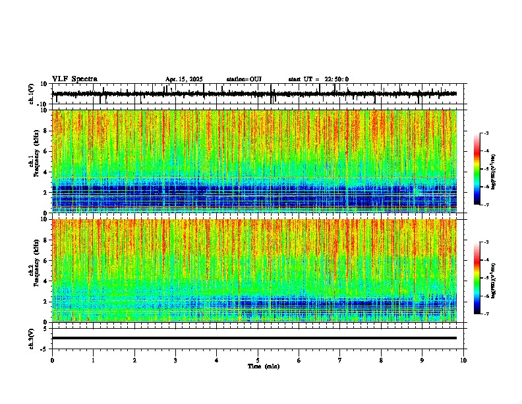The image size is (522, 404).
Task: Click the "10" tick on the time axis
Action: click(463, 360)
